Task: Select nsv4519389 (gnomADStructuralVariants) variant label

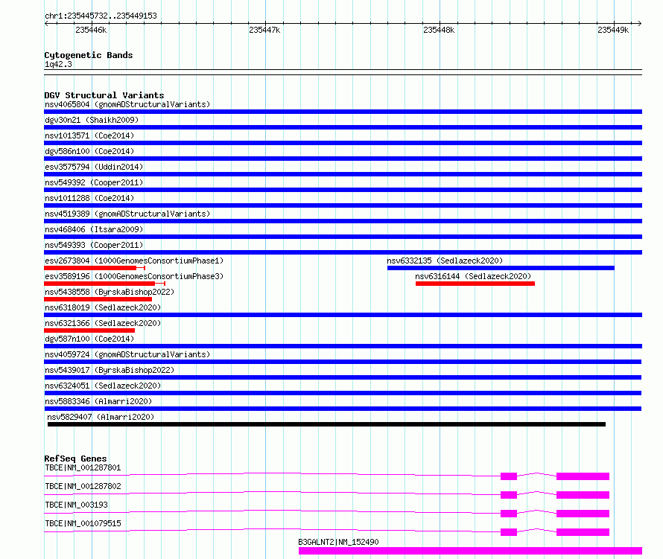Action: [127, 214]
